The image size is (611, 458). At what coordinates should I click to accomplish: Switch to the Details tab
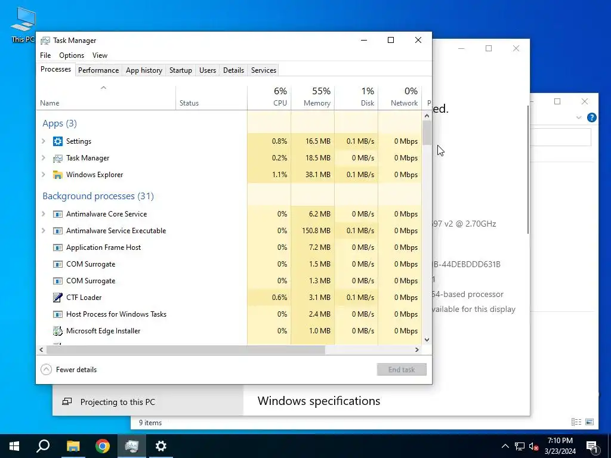tap(233, 70)
